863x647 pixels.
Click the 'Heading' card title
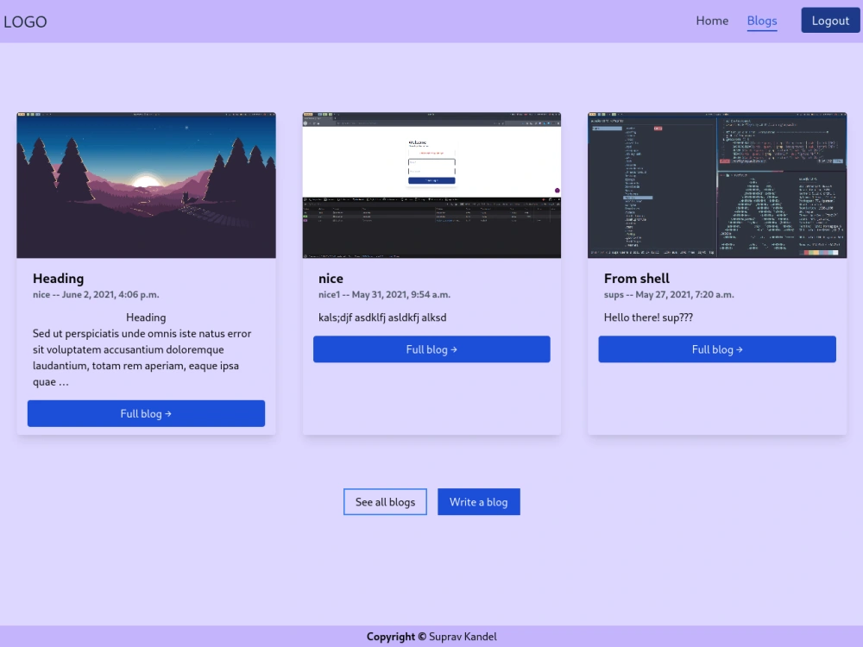pos(58,279)
